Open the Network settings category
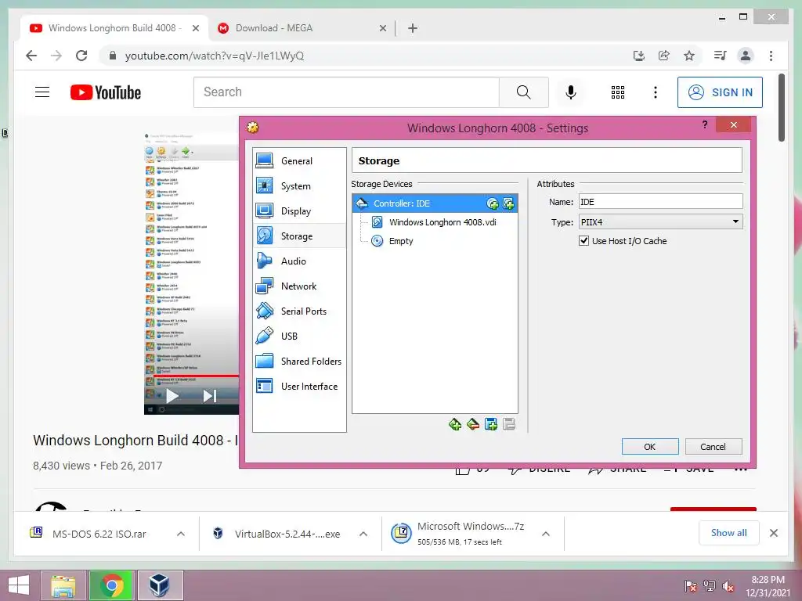 [299, 286]
